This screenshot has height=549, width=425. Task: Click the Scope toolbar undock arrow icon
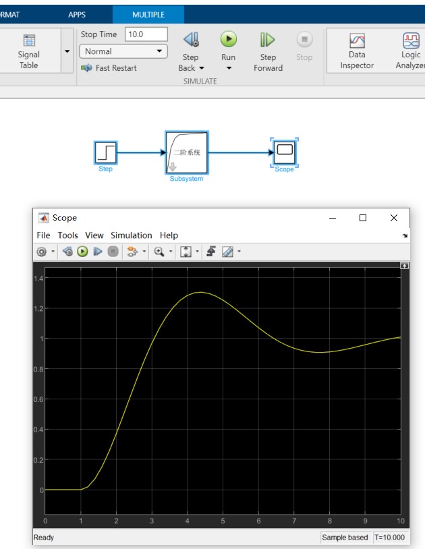tap(405, 235)
